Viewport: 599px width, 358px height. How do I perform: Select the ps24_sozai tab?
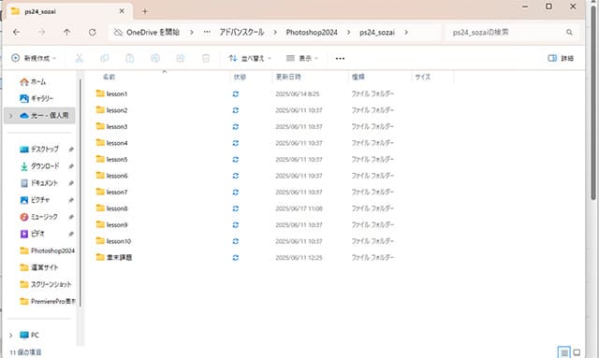pyautogui.click(x=68, y=11)
